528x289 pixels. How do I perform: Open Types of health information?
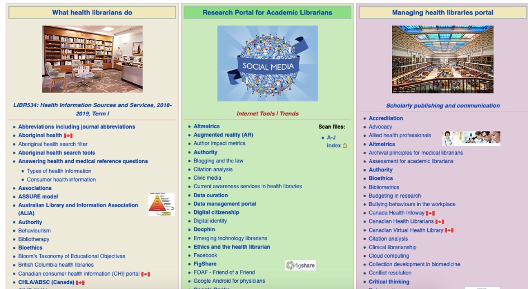(59, 171)
